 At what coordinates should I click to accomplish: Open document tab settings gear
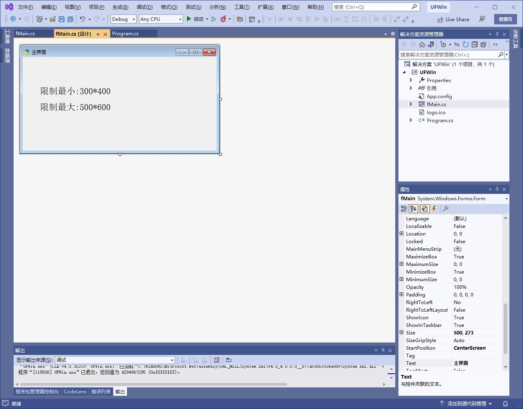pos(393,34)
